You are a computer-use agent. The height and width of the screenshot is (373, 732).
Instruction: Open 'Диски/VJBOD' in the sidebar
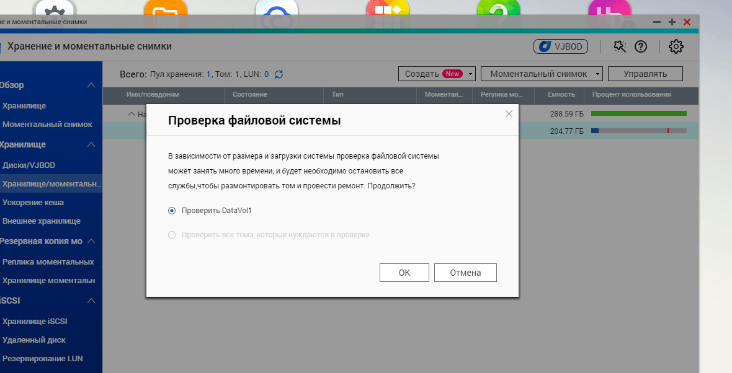click(29, 165)
